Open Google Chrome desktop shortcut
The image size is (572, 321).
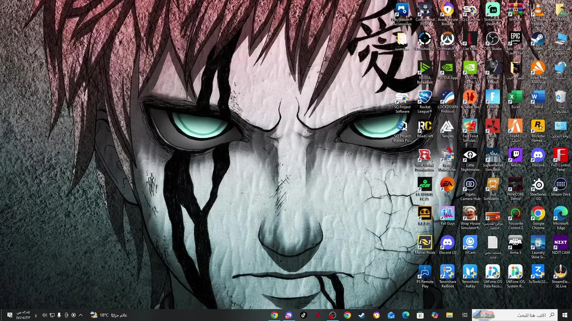click(538, 218)
